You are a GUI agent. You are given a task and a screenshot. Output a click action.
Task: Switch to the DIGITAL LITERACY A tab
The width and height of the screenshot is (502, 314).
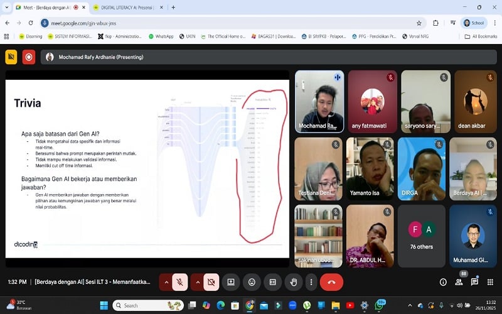point(125,7)
